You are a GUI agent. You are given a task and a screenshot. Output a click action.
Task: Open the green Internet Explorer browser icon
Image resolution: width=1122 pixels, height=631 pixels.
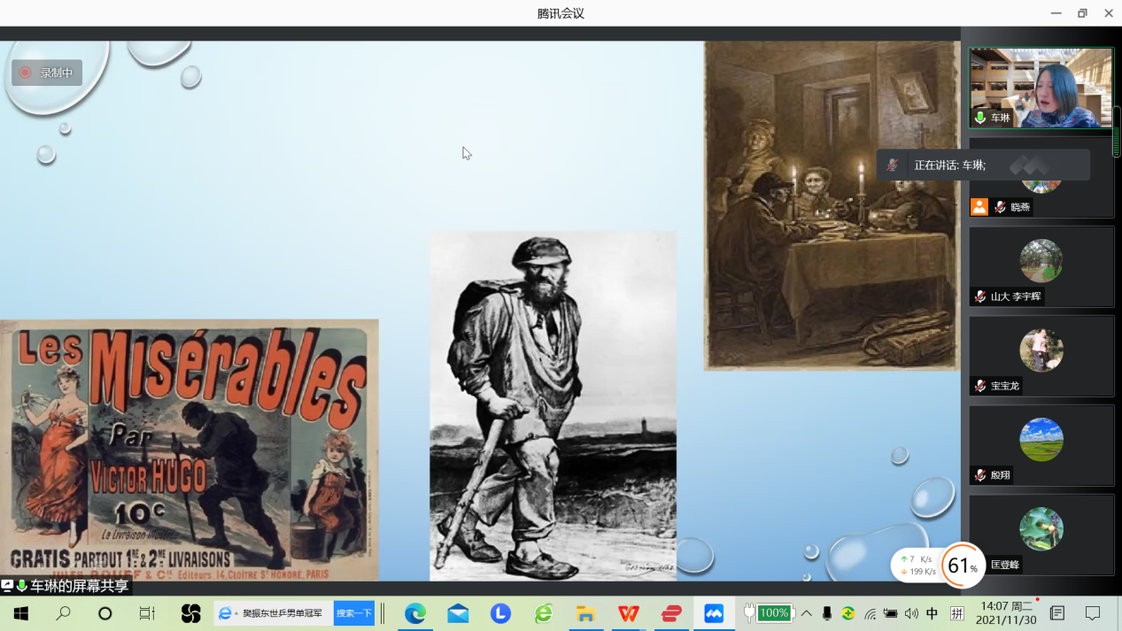pyautogui.click(x=543, y=613)
